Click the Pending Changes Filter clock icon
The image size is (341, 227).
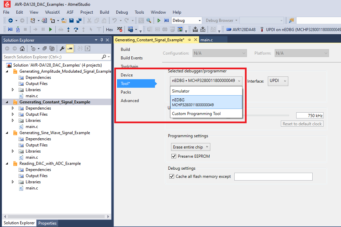33,48
